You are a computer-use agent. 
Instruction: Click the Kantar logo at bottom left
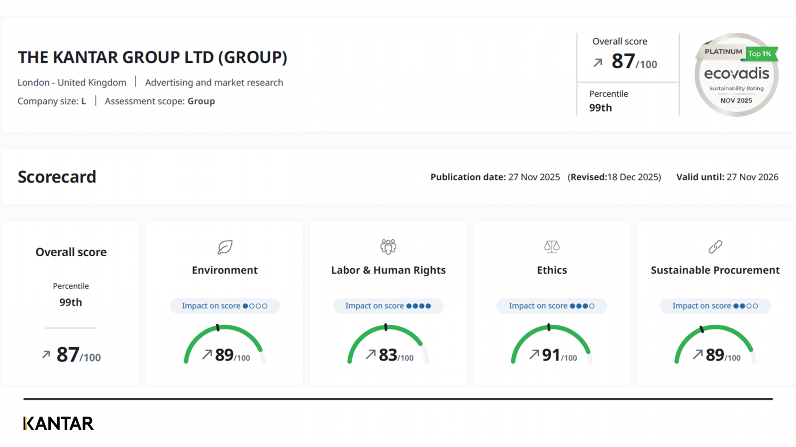coord(58,423)
